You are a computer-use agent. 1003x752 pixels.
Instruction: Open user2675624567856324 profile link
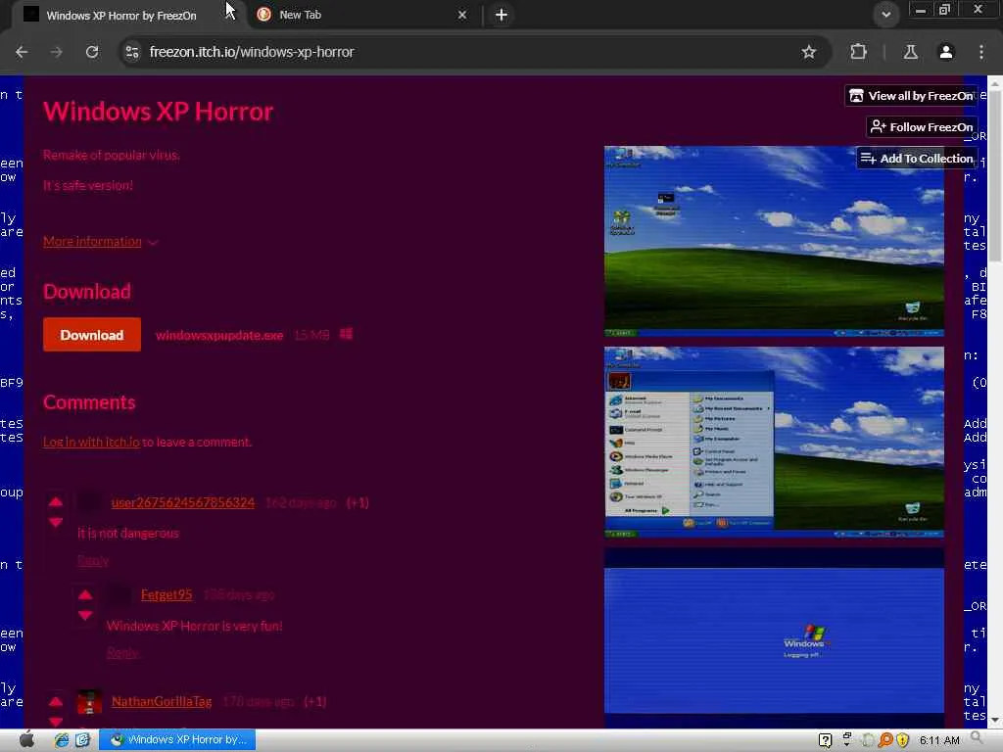183,502
